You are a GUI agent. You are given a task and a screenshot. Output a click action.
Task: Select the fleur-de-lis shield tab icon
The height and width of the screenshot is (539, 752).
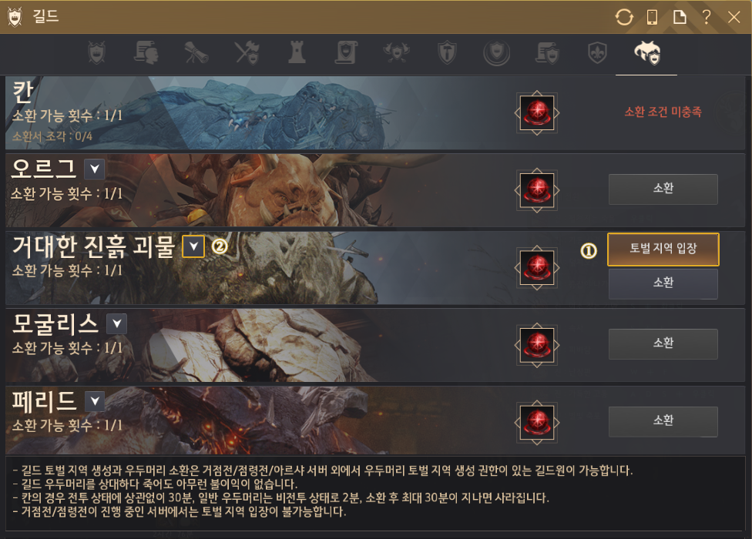pyautogui.click(x=597, y=52)
